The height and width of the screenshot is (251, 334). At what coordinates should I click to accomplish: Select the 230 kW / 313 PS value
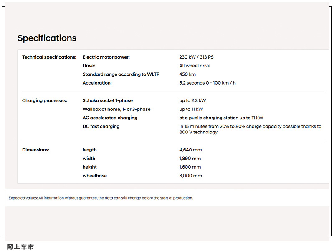pyautogui.click(x=196, y=57)
